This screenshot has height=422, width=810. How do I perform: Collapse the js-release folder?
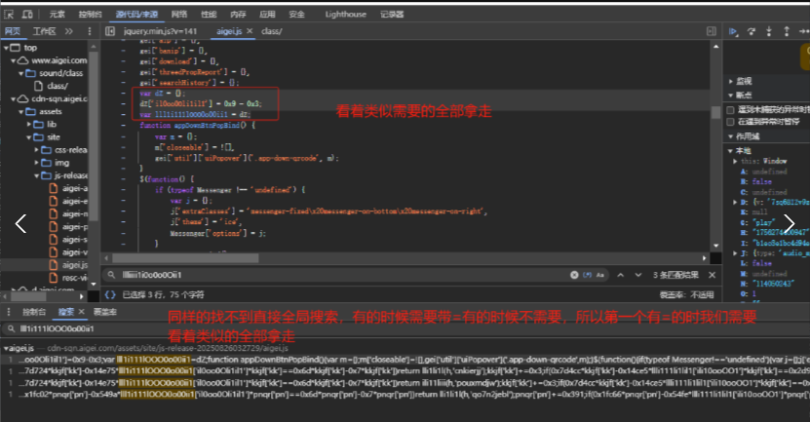pos(37,175)
